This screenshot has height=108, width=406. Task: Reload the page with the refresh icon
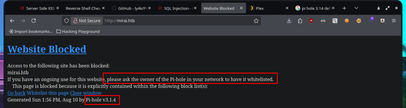34,21
